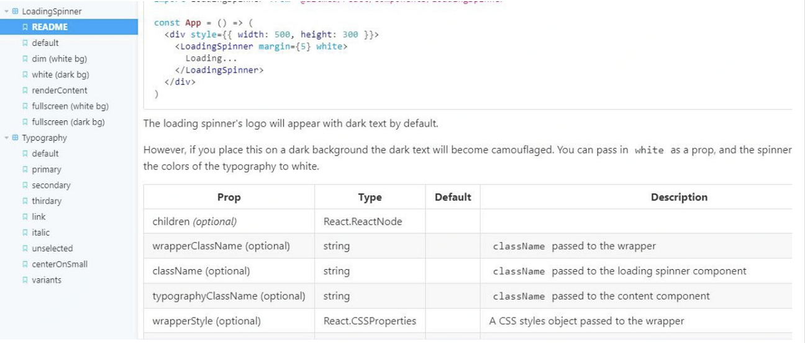The width and height of the screenshot is (805, 343).
Task: Click bookmark icon beside primary
Action: click(25, 169)
